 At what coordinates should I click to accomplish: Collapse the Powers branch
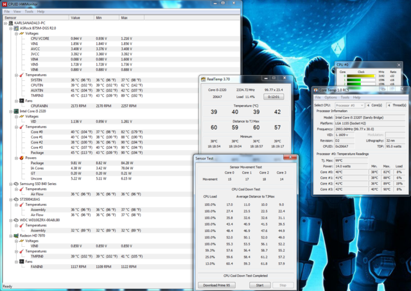16,158
